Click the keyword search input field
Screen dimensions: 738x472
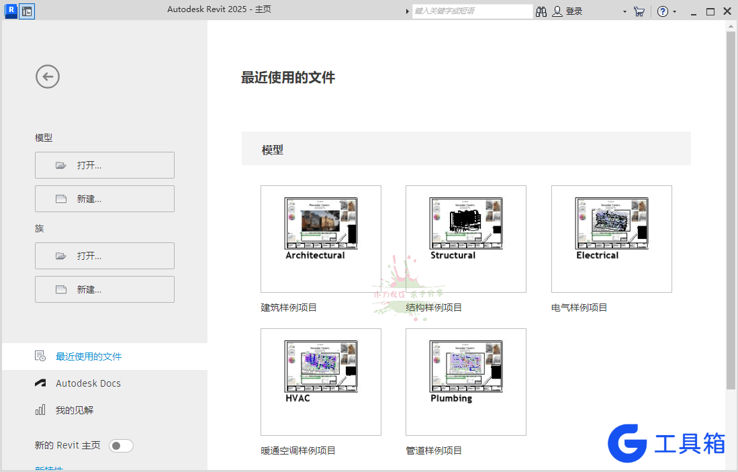point(473,11)
